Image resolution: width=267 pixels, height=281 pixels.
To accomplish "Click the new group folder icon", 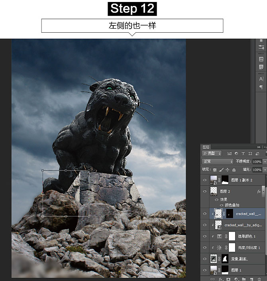I will click(x=244, y=279).
